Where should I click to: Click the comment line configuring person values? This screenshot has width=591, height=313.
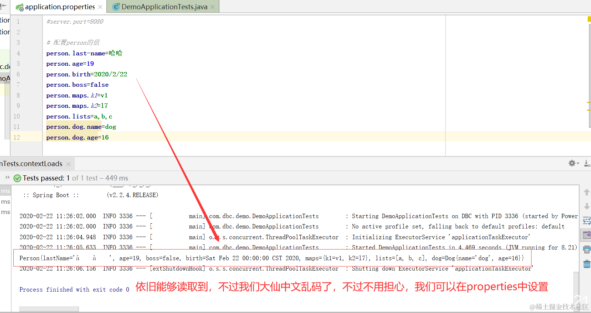(x=73, y=42)
